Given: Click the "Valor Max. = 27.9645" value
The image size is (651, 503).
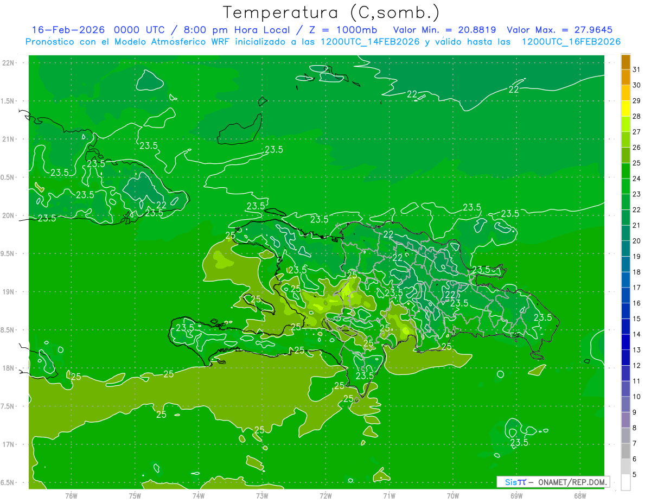Looking at the screenshot, I should pyautogui.click(x=560, y=30).
